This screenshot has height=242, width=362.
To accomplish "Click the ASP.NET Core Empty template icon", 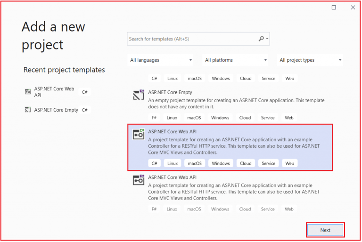I will coord(138,96).
